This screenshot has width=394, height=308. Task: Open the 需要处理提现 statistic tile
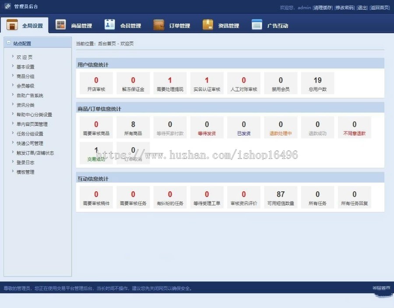click(x=170, y=83)
